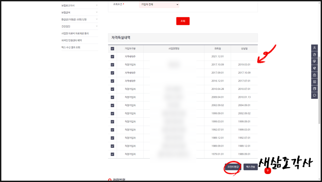Open the padlock quick-menu icon
Screen dimensions: 322x182
[x=314, y=75]
